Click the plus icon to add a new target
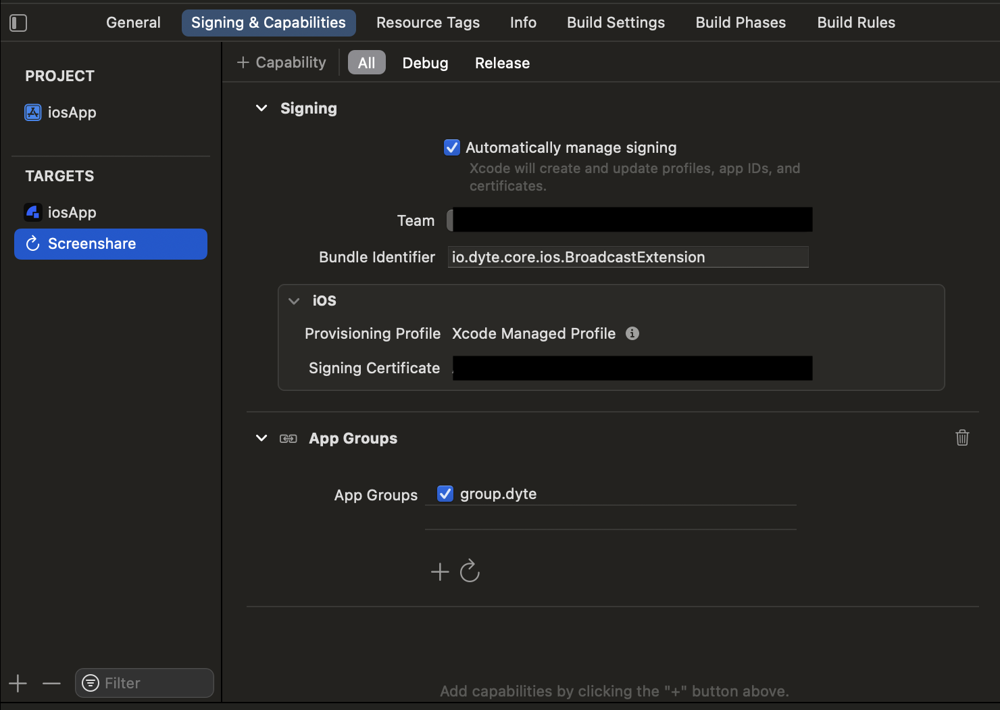The height and width of the screenshot is (710, 1000). click(x=18, y=683)
